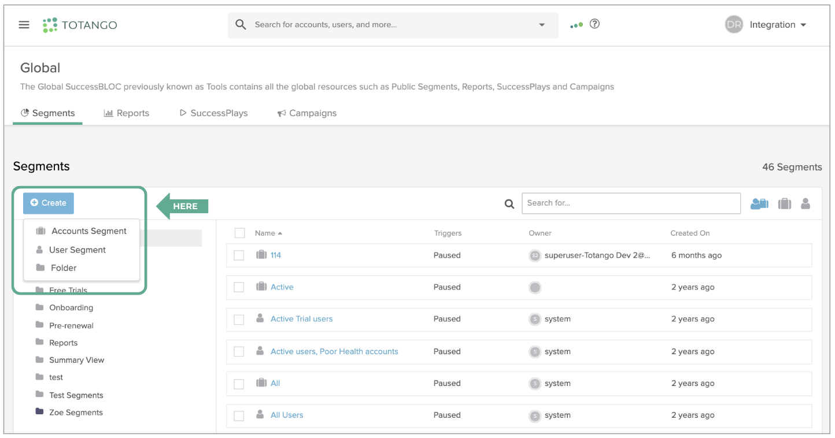Check the box for All segment
835x438 pixels.
[239, 383]
